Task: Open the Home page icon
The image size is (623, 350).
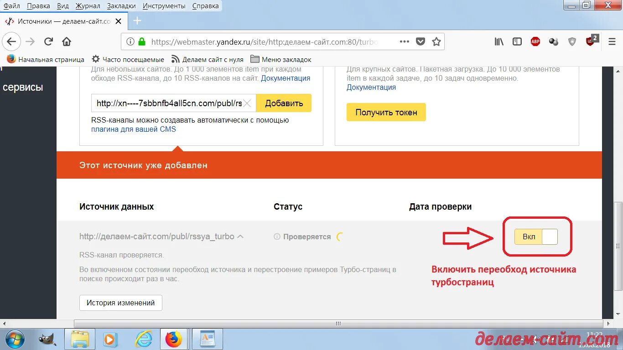Action: 67,41
